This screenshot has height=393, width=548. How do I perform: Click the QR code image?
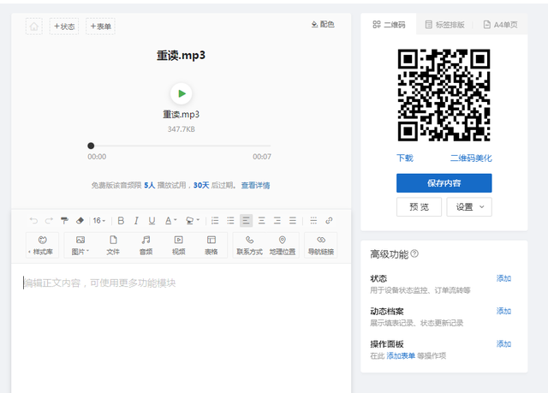coord(444,95)
